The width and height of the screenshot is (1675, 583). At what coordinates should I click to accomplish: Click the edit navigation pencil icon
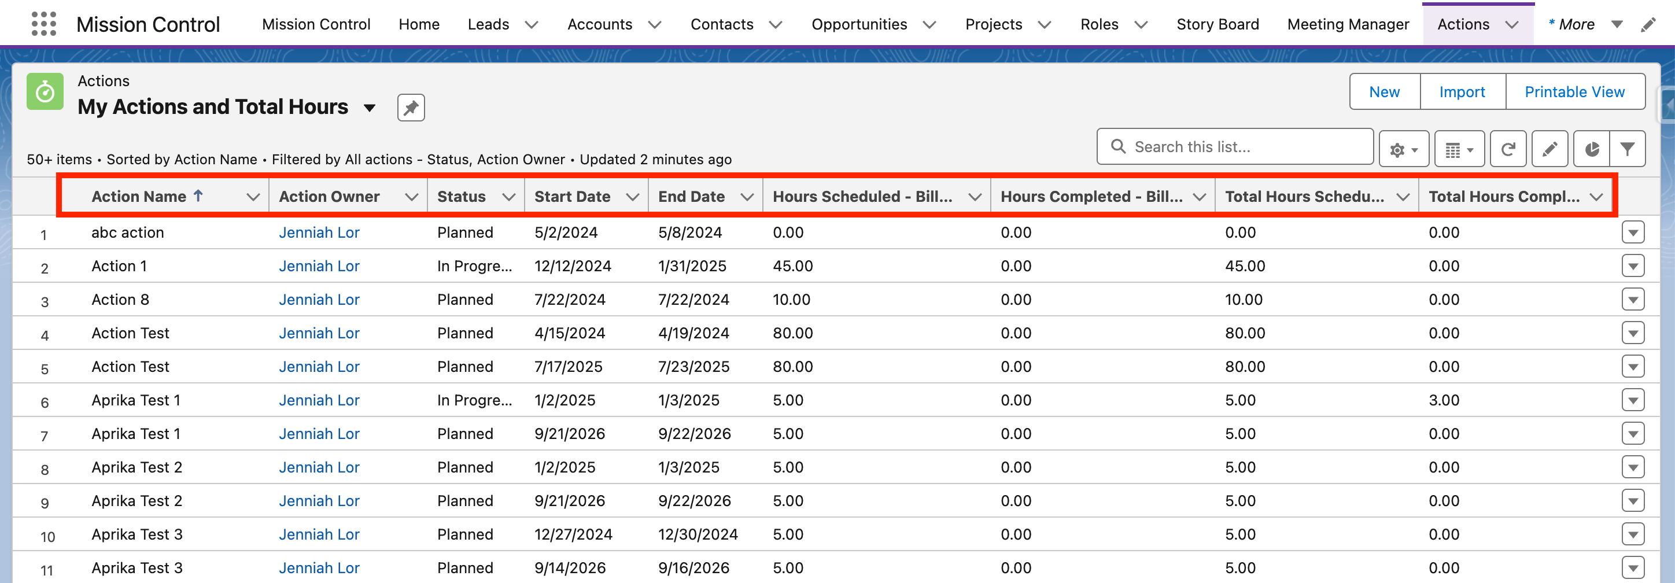[1648, 25]
